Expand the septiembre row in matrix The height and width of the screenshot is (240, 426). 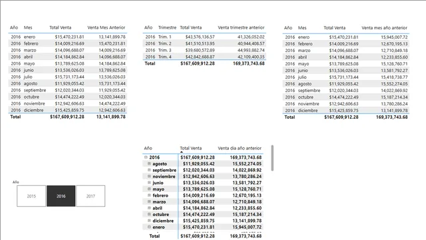click(149, 170)
